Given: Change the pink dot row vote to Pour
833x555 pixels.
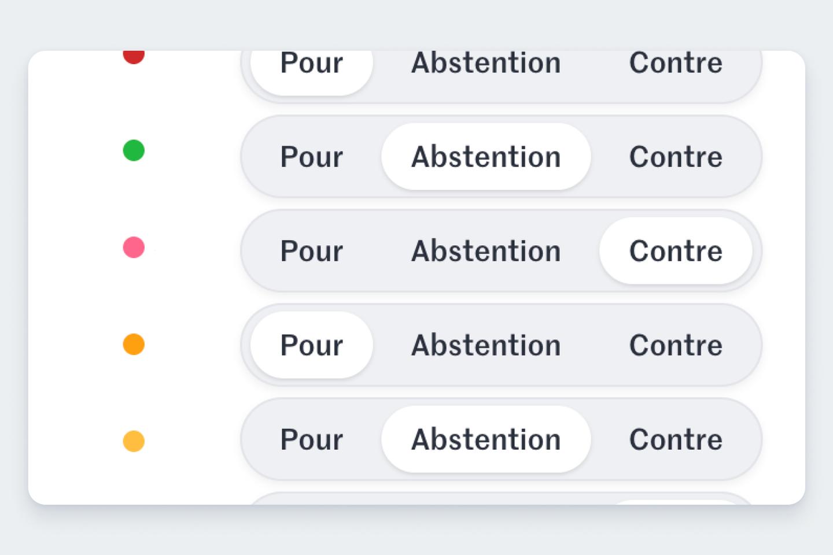Looking at the screenshot, I should point(311,250).
